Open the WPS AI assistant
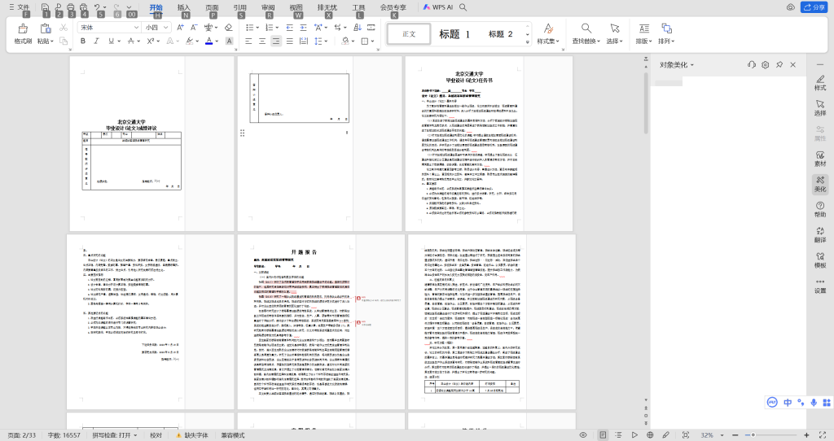This screenshot has height=441, width=834. (438, 7)
